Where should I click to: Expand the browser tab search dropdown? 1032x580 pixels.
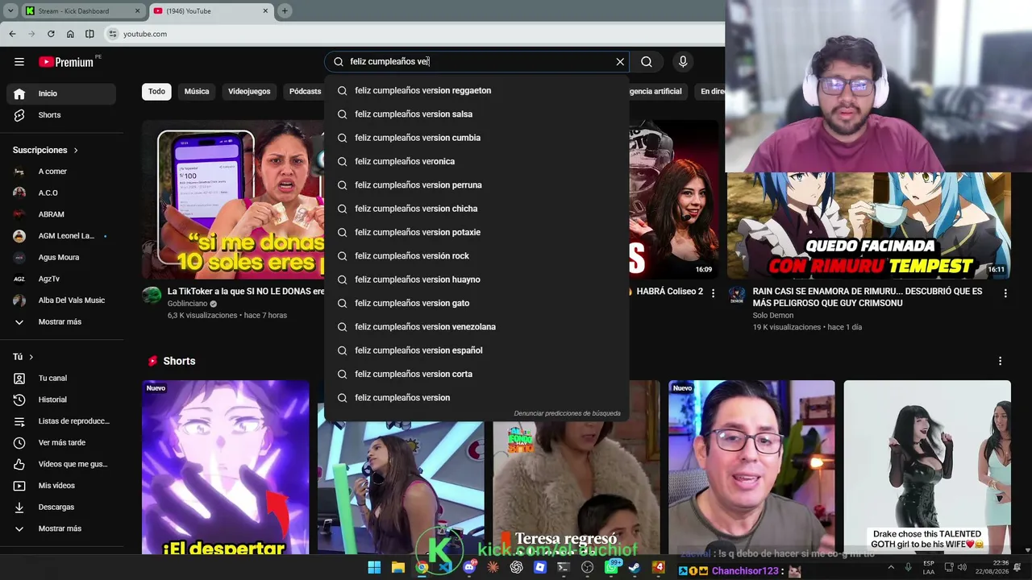10,10
